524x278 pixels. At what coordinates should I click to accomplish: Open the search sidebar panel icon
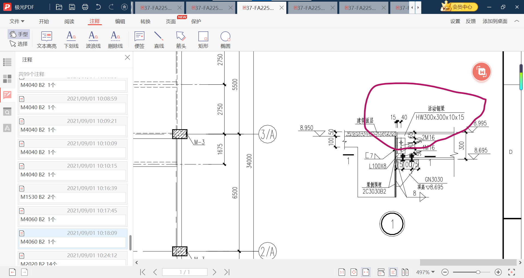(x=7, y=112)
